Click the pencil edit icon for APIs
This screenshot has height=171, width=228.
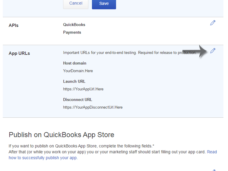213,23
